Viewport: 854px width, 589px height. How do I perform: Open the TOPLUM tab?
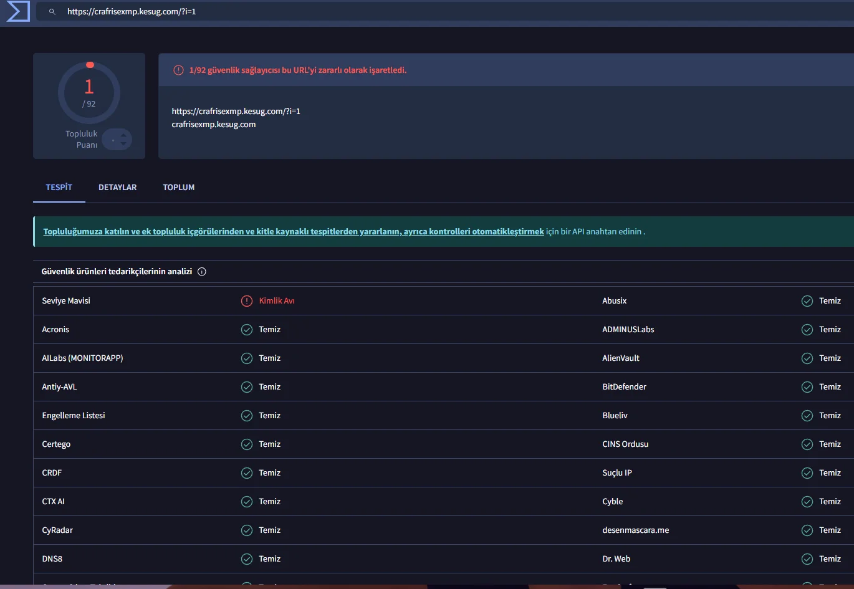click(179, 187)
